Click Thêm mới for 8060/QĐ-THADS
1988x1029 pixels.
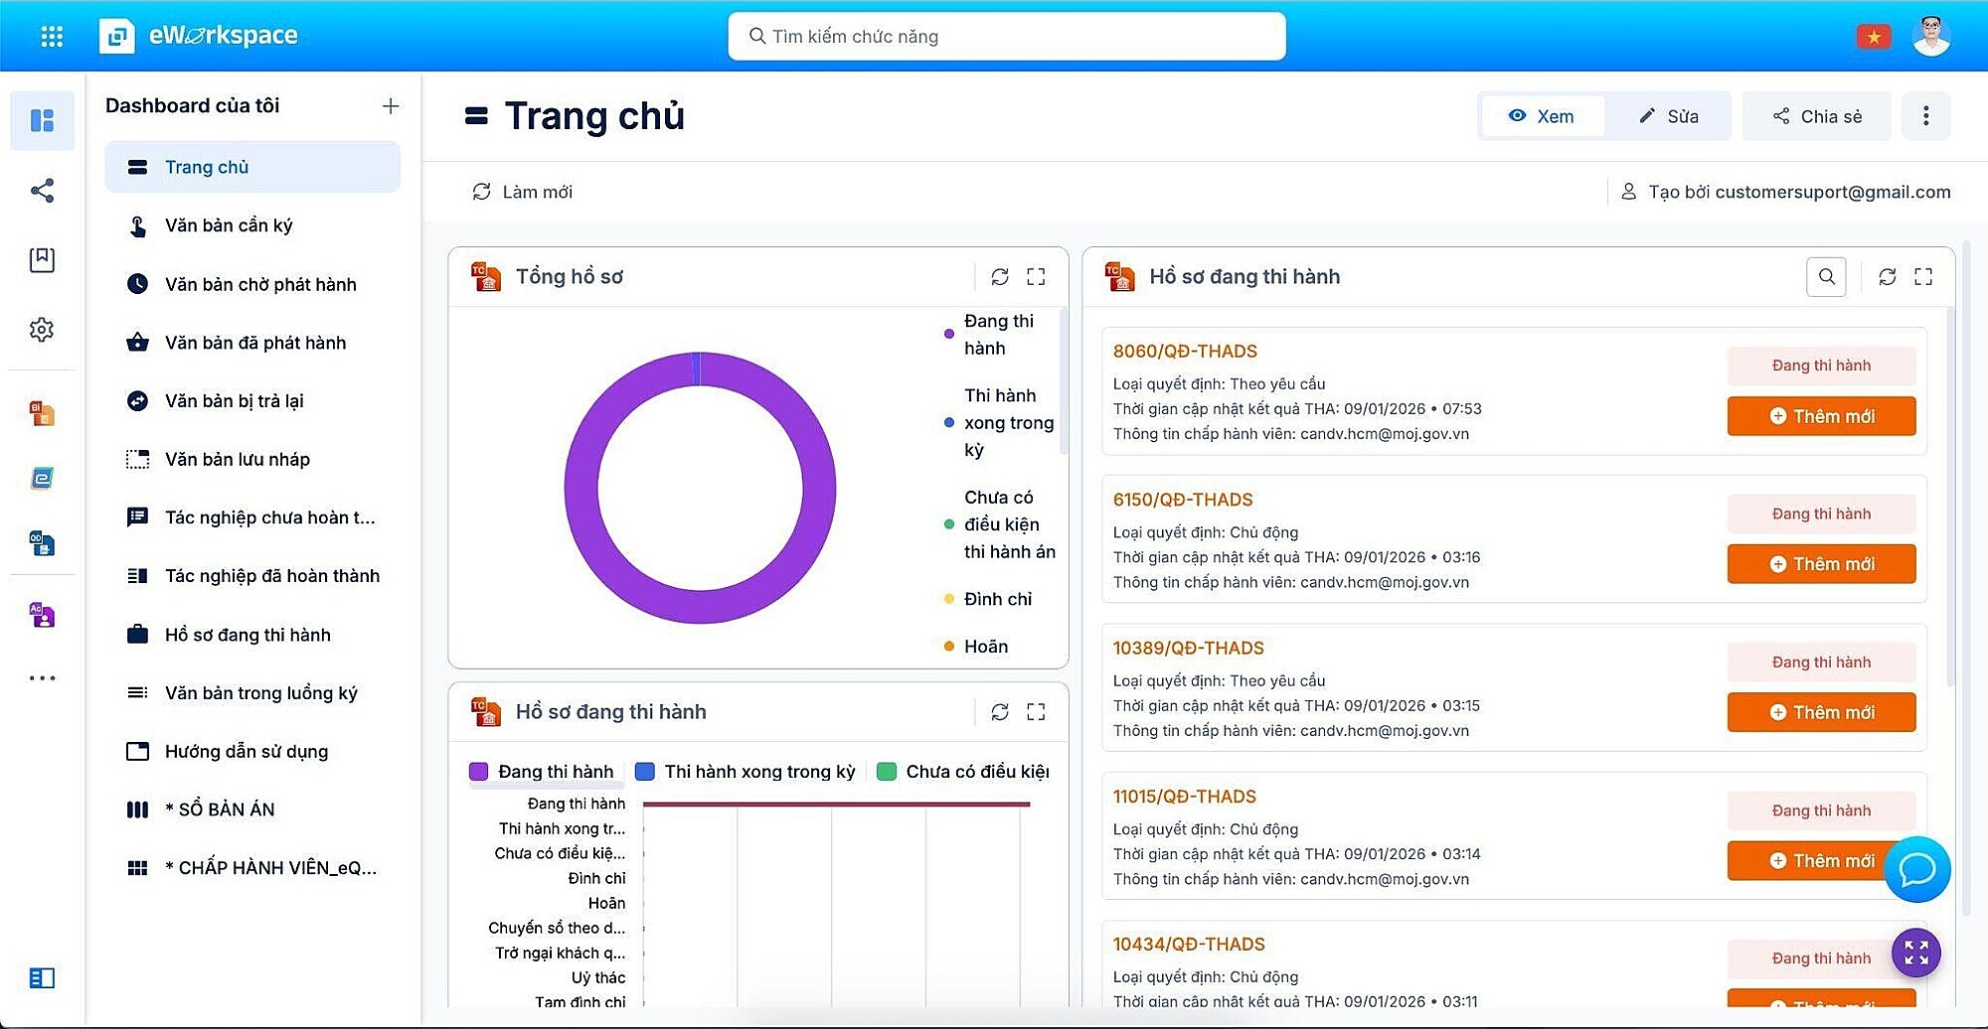1821,416
